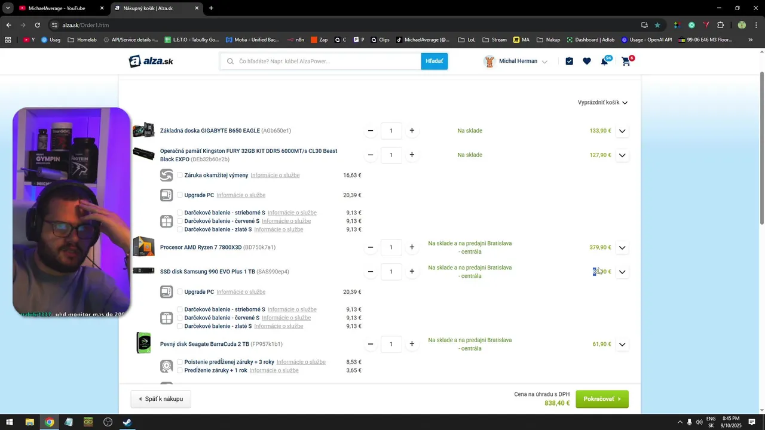Open the Homelab bookmark folder
This screenshot has height=430, width=765.
click(x=82, y=40)
